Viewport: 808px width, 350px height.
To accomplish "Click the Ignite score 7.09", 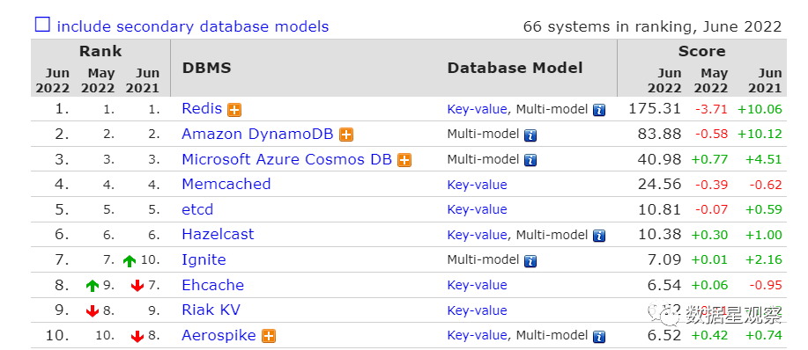I will (664, 259).
